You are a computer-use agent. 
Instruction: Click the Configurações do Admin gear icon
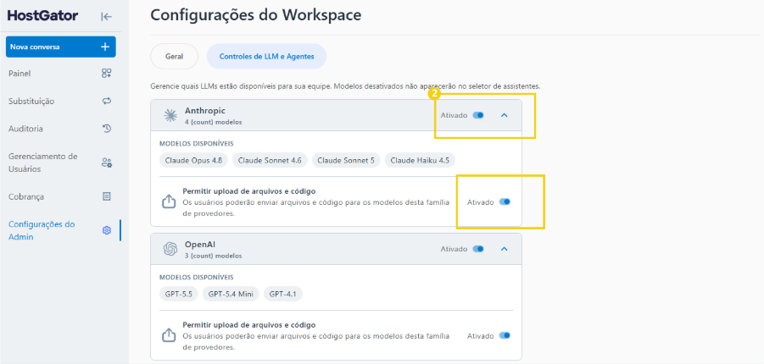tap(107, 230)
